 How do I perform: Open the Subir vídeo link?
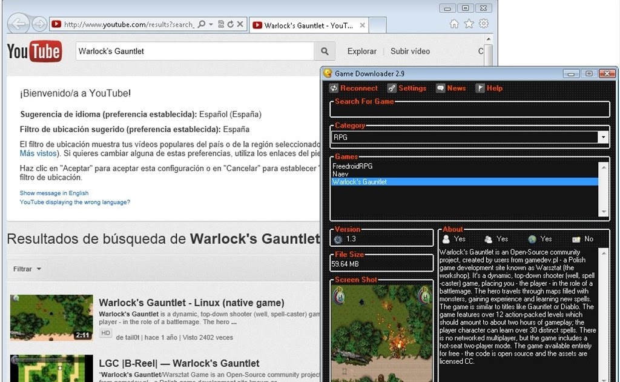coord(410,51)
